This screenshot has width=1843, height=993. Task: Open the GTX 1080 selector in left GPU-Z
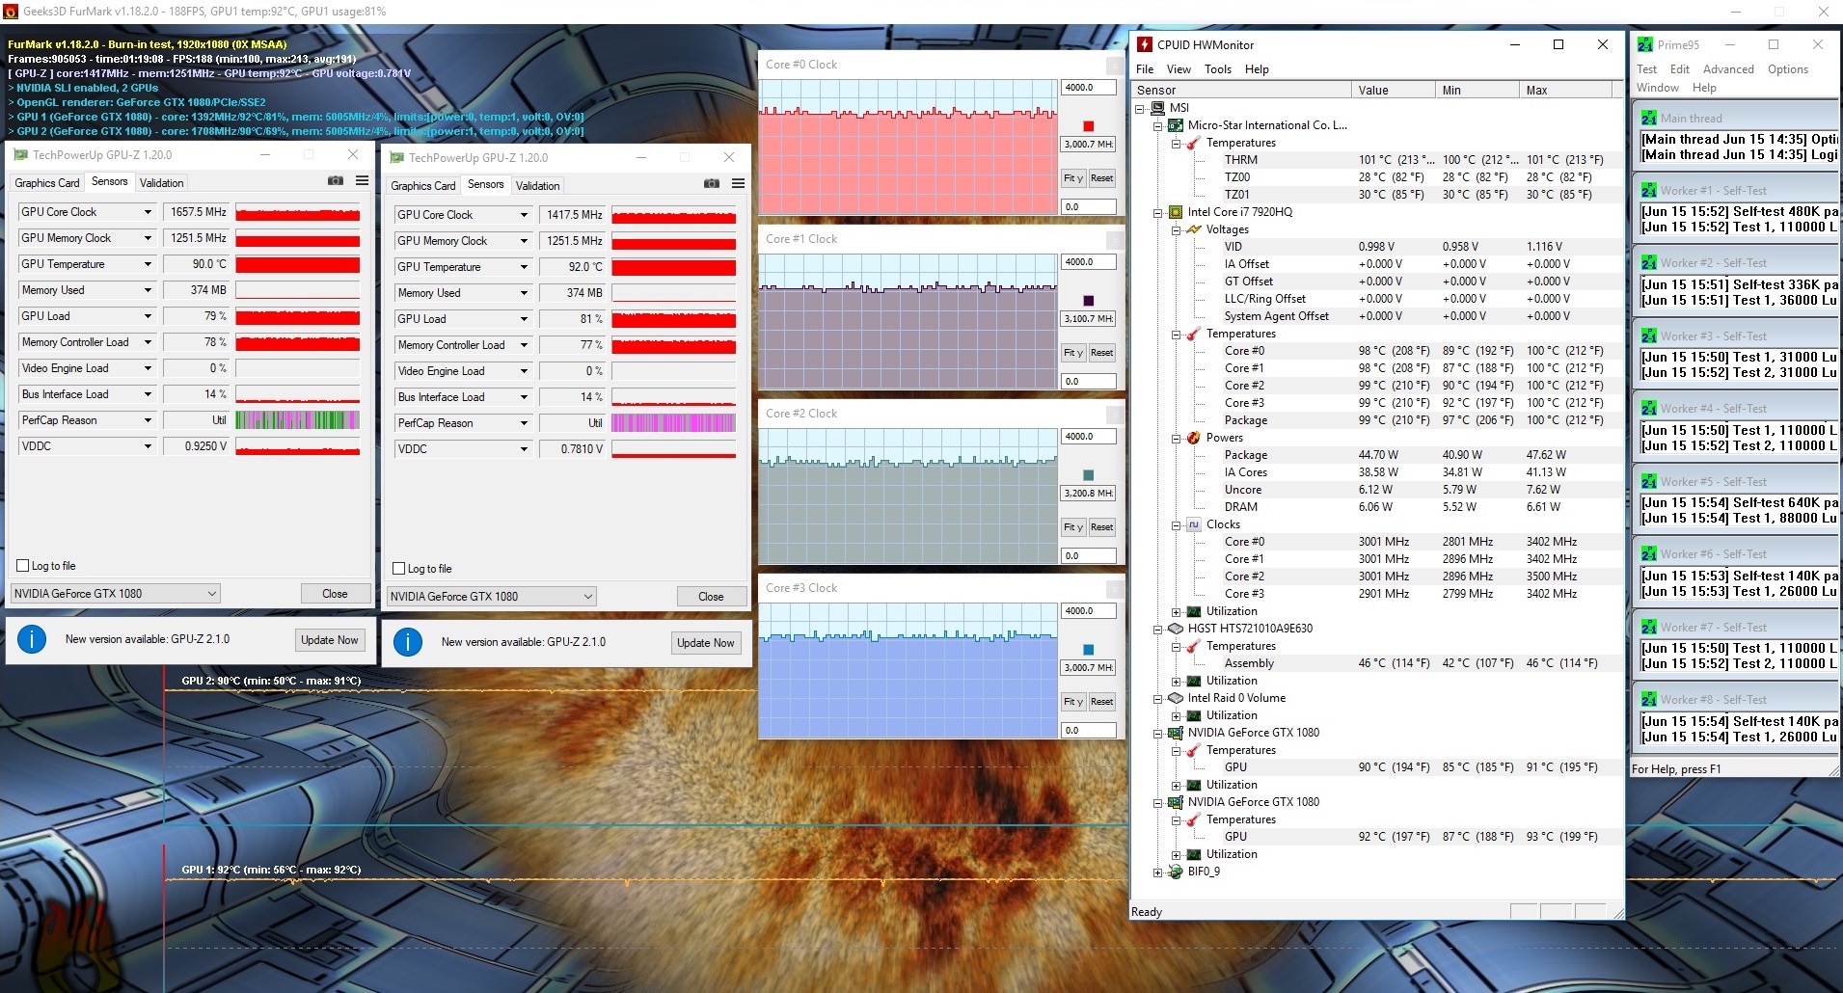tap(116, 594)
